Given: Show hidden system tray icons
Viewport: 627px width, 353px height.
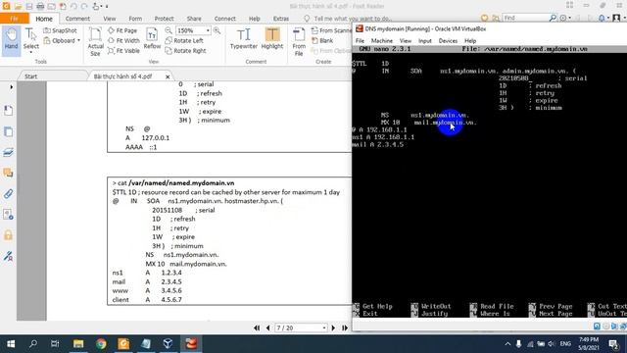Looking at the screenshot, I should (507, 344).
